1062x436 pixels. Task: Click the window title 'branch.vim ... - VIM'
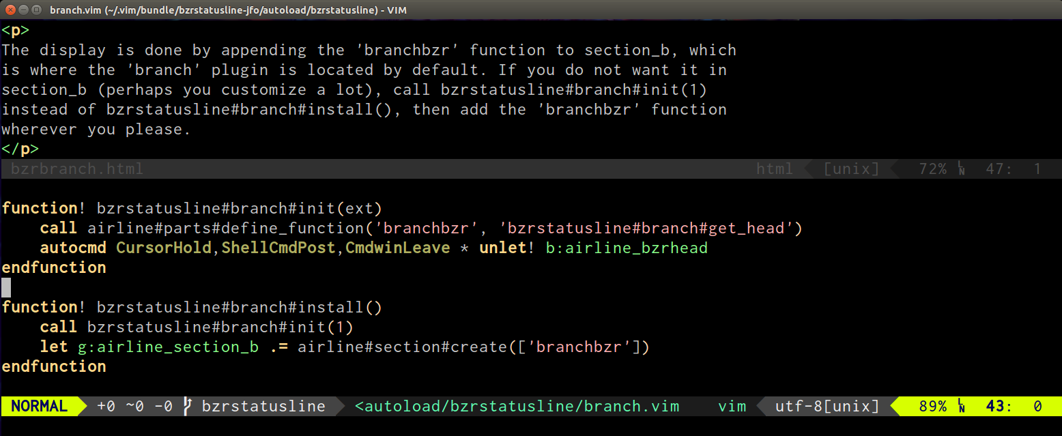tap(229, 10)
